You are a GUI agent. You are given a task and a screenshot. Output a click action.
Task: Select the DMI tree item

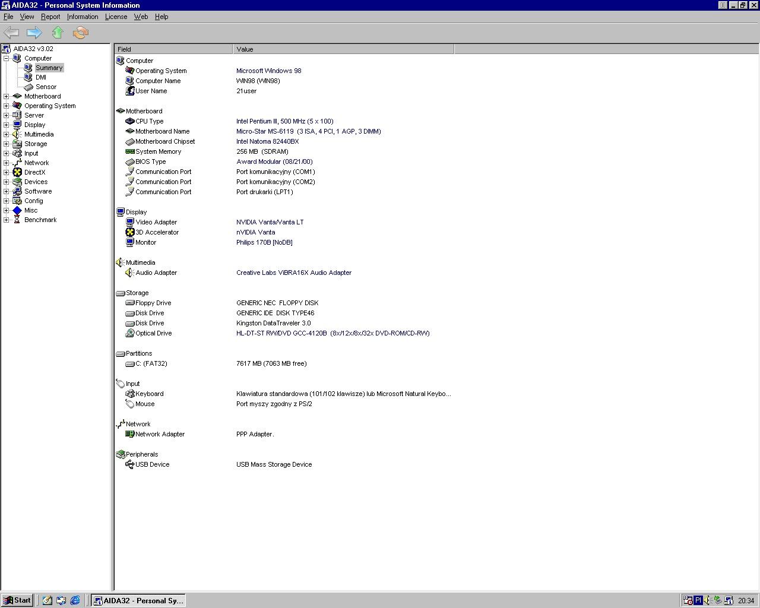pyautogui.click(x=40, y=77)
